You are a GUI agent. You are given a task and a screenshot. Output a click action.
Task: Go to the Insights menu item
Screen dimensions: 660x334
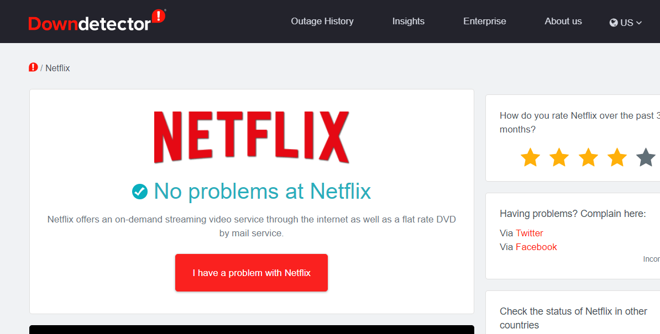pyautogui.click(x=408, y=22)
